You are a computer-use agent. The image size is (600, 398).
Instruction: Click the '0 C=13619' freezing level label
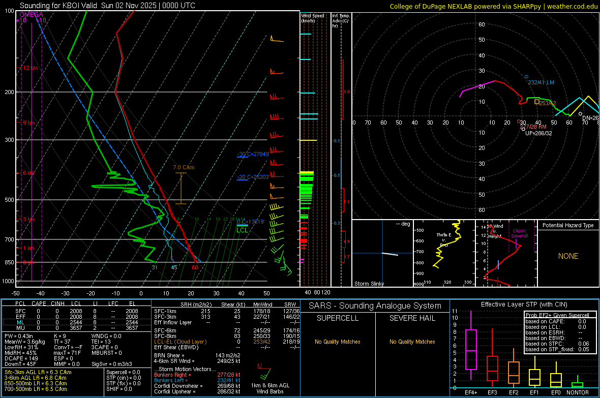click(251, 222)
